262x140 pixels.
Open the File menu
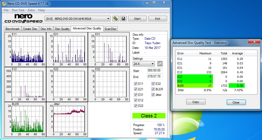(6, 10)
